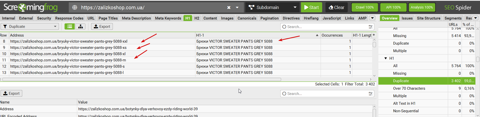This screenshot has width=480, height=117.
Task: Open the Site Structure tab
Action: 429,18
